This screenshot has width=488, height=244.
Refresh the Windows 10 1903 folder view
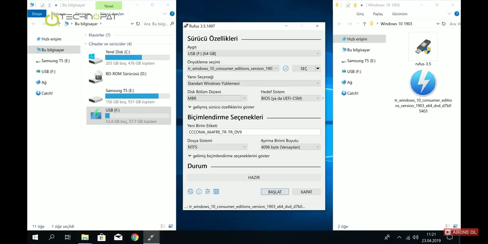click(x=443, y=24)
